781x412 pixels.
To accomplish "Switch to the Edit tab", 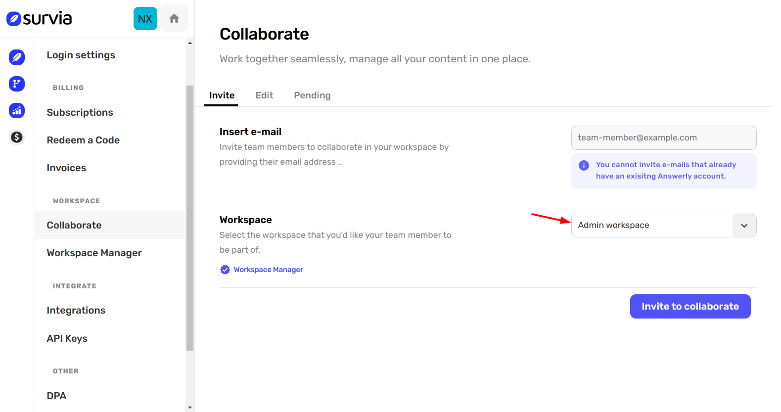I will (x=264, y=95).
